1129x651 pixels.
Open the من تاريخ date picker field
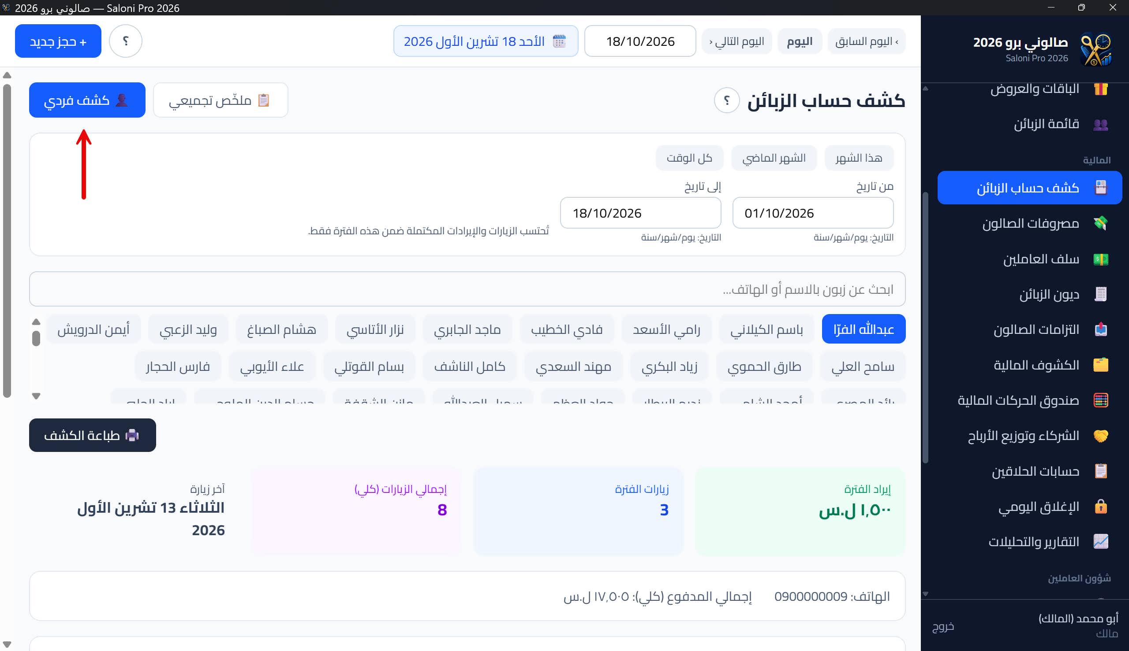[x=812, y=213]
